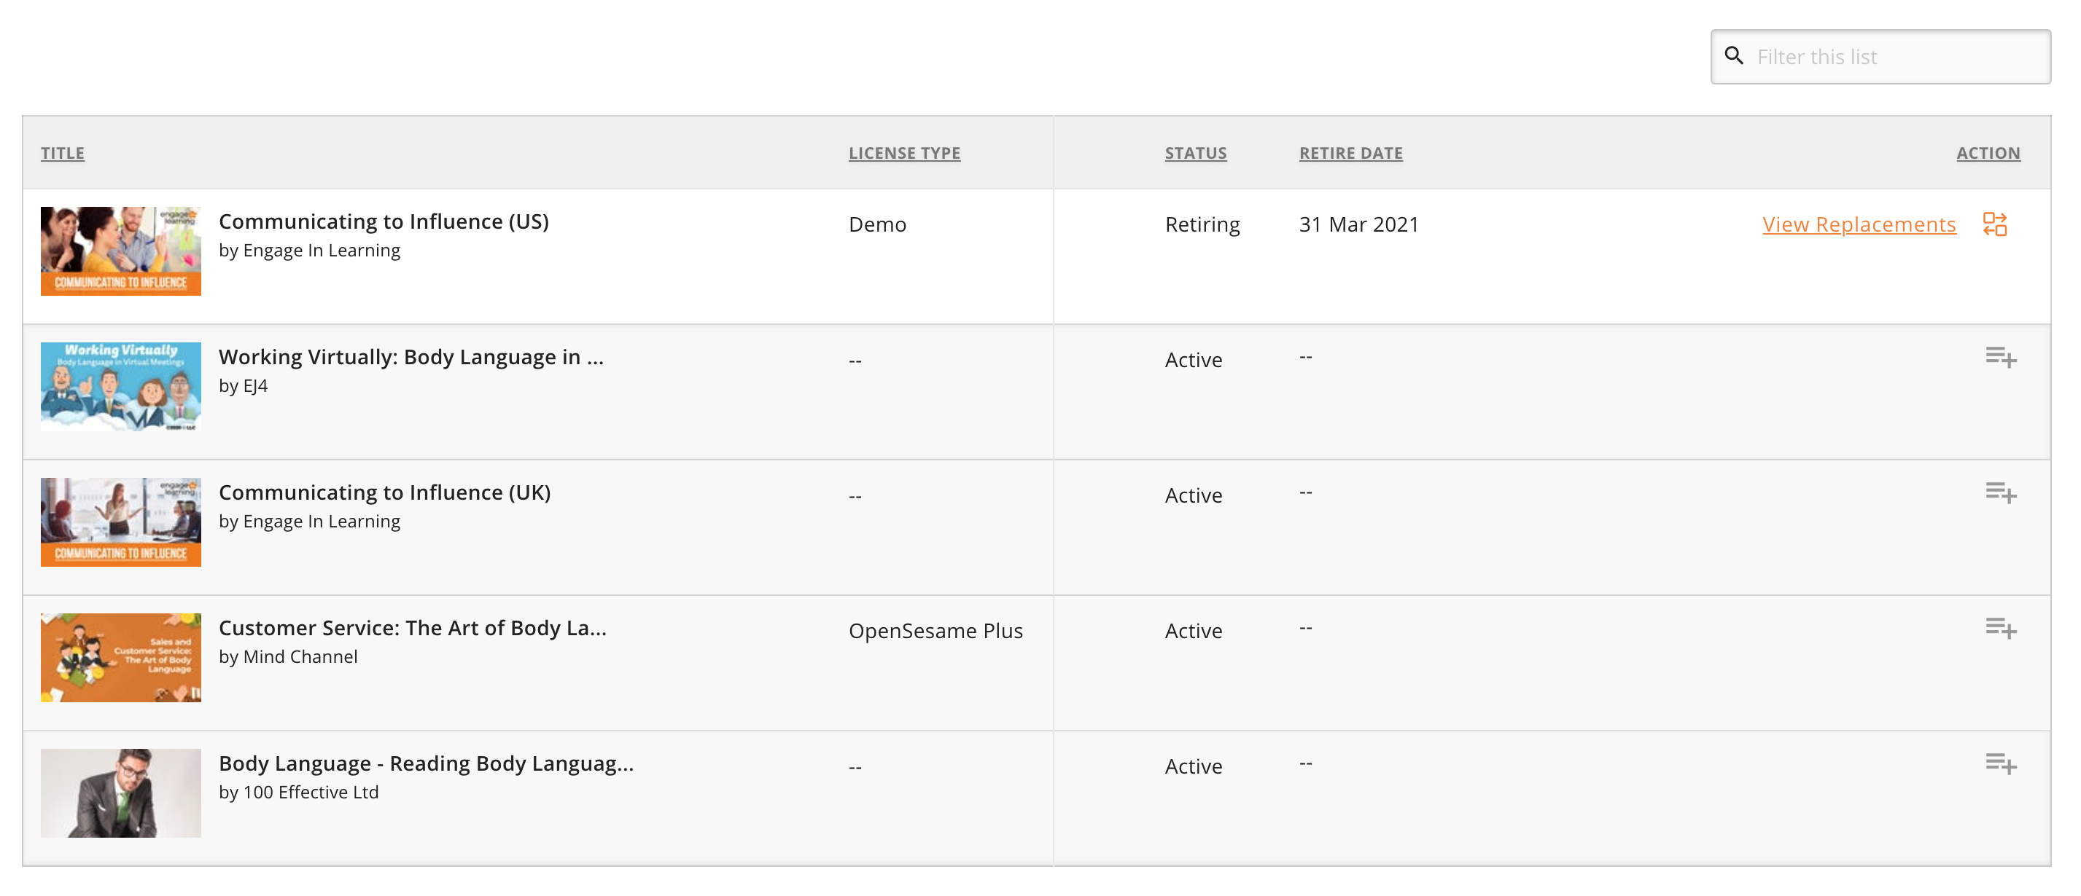Open Communicating to Influence (UK) thumbnail
The width and height of the screenshot is (2081, 896).
[x=121, y=522]
